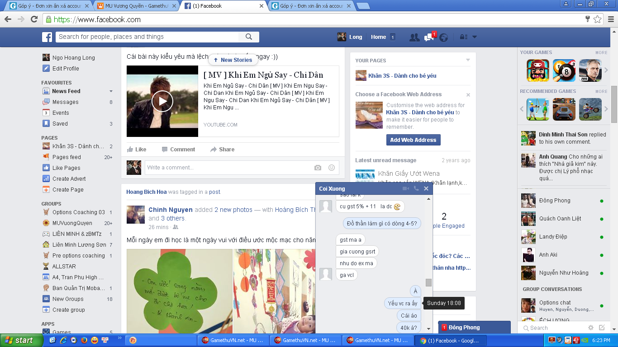Open the messages icon with notification
Viewport: 618px width, 347px height.
(429, 38)
